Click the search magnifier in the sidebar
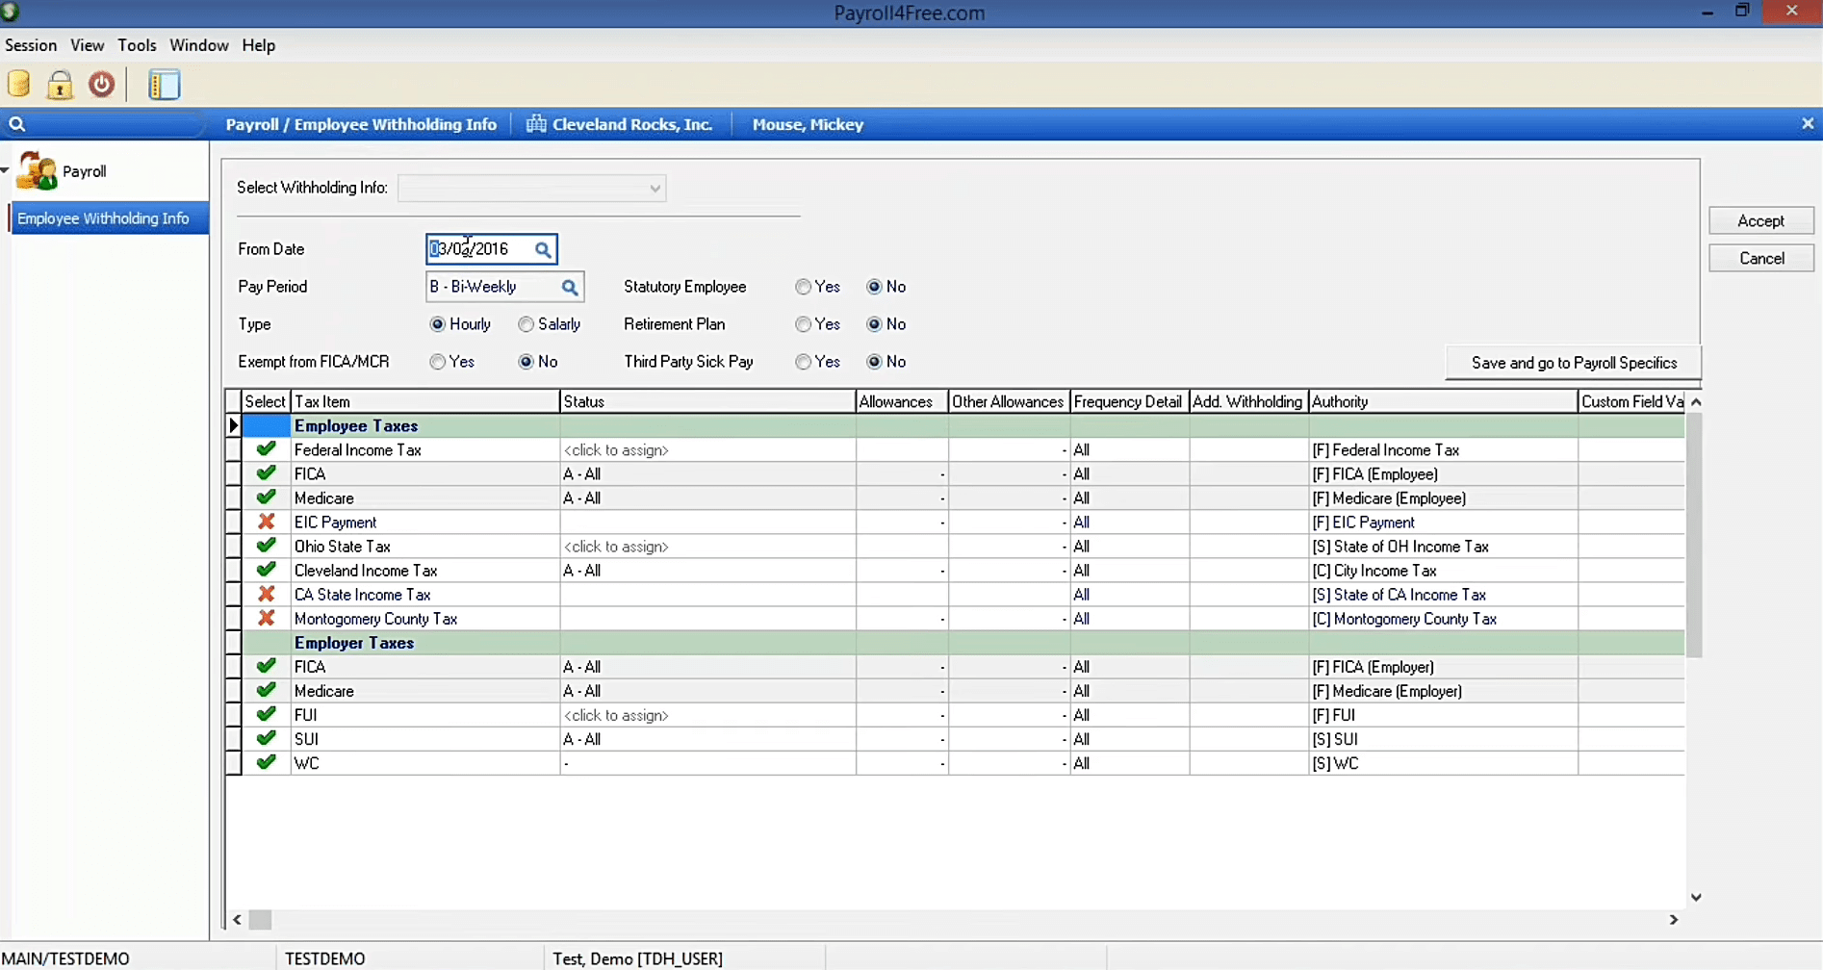The width and height of the screenshot is (1823, 970). click(18, 124)
